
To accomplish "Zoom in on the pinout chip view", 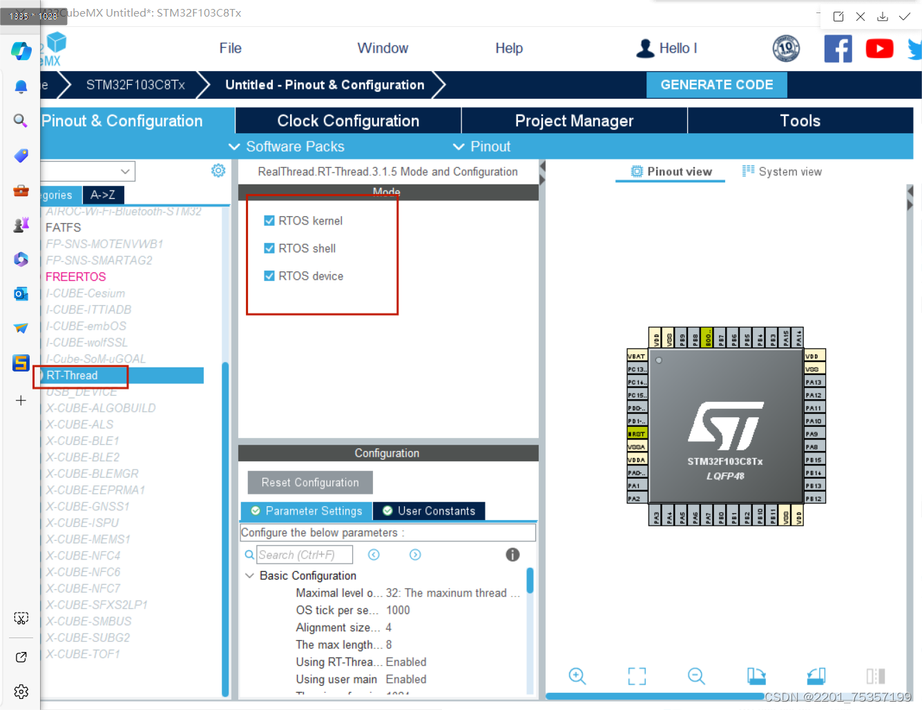I will click(x=577, y=676).
